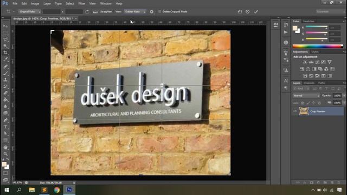This screenshot has width=347, height=195.
Task: Add a Levels adjustment
Action: pos(311,62)
